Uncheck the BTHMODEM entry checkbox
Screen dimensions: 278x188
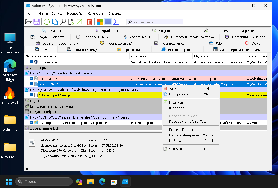(x=31, y=78)
